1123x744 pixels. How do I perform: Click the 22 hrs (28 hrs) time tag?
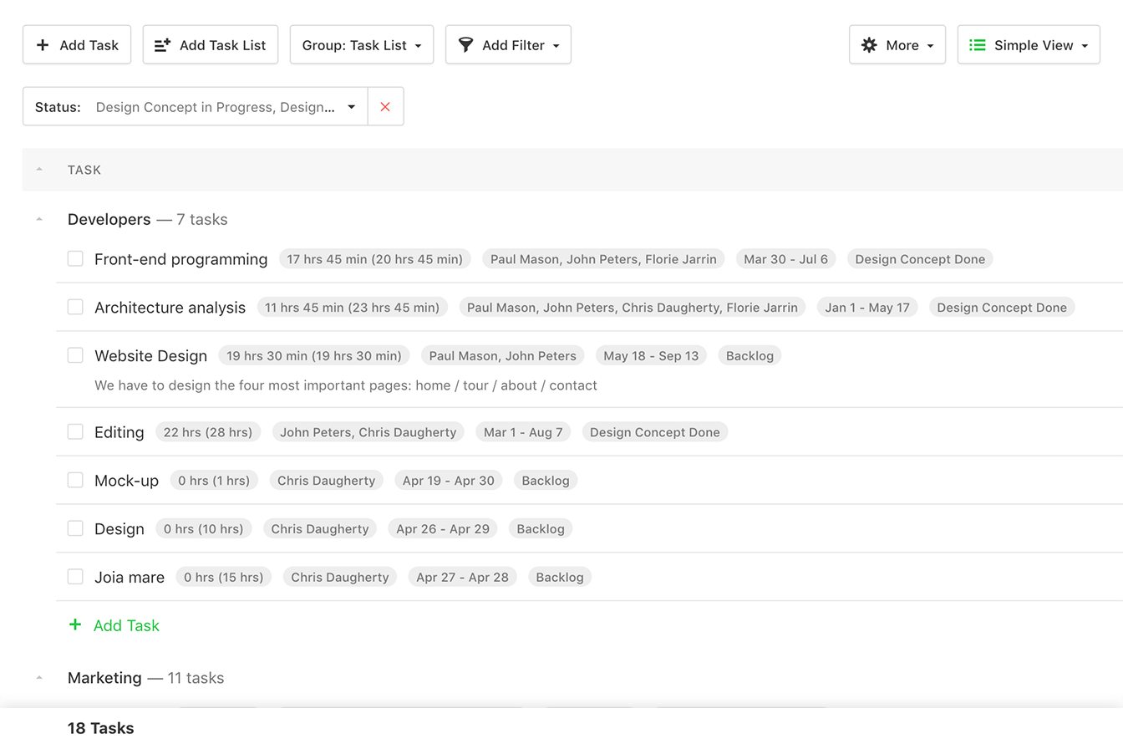[x=208, y=432]
